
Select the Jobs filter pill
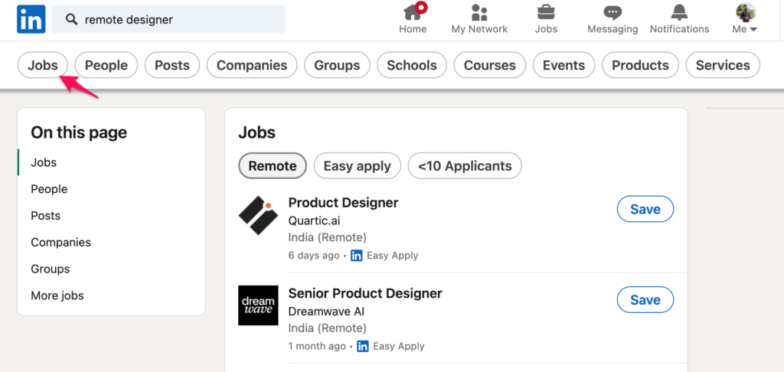click(43, 65)
